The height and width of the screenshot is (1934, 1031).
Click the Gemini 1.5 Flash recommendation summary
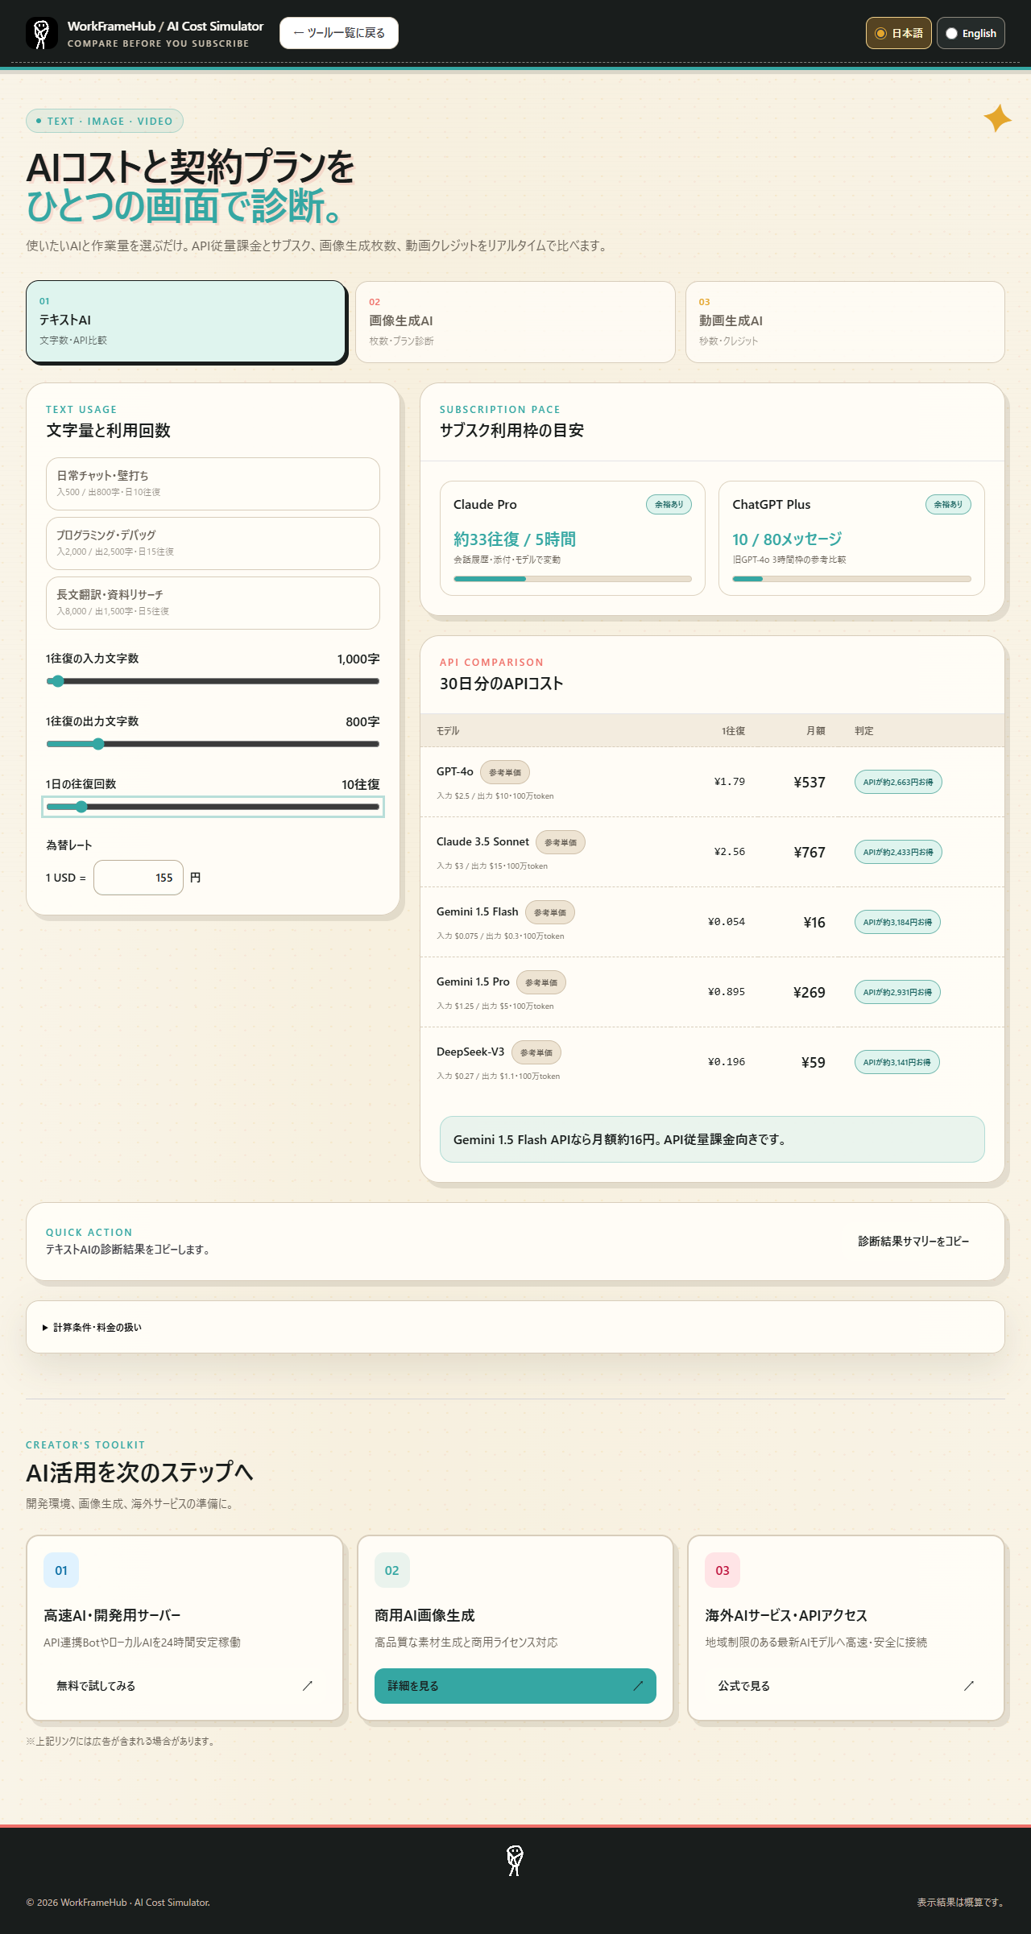tap(712, 1139)
